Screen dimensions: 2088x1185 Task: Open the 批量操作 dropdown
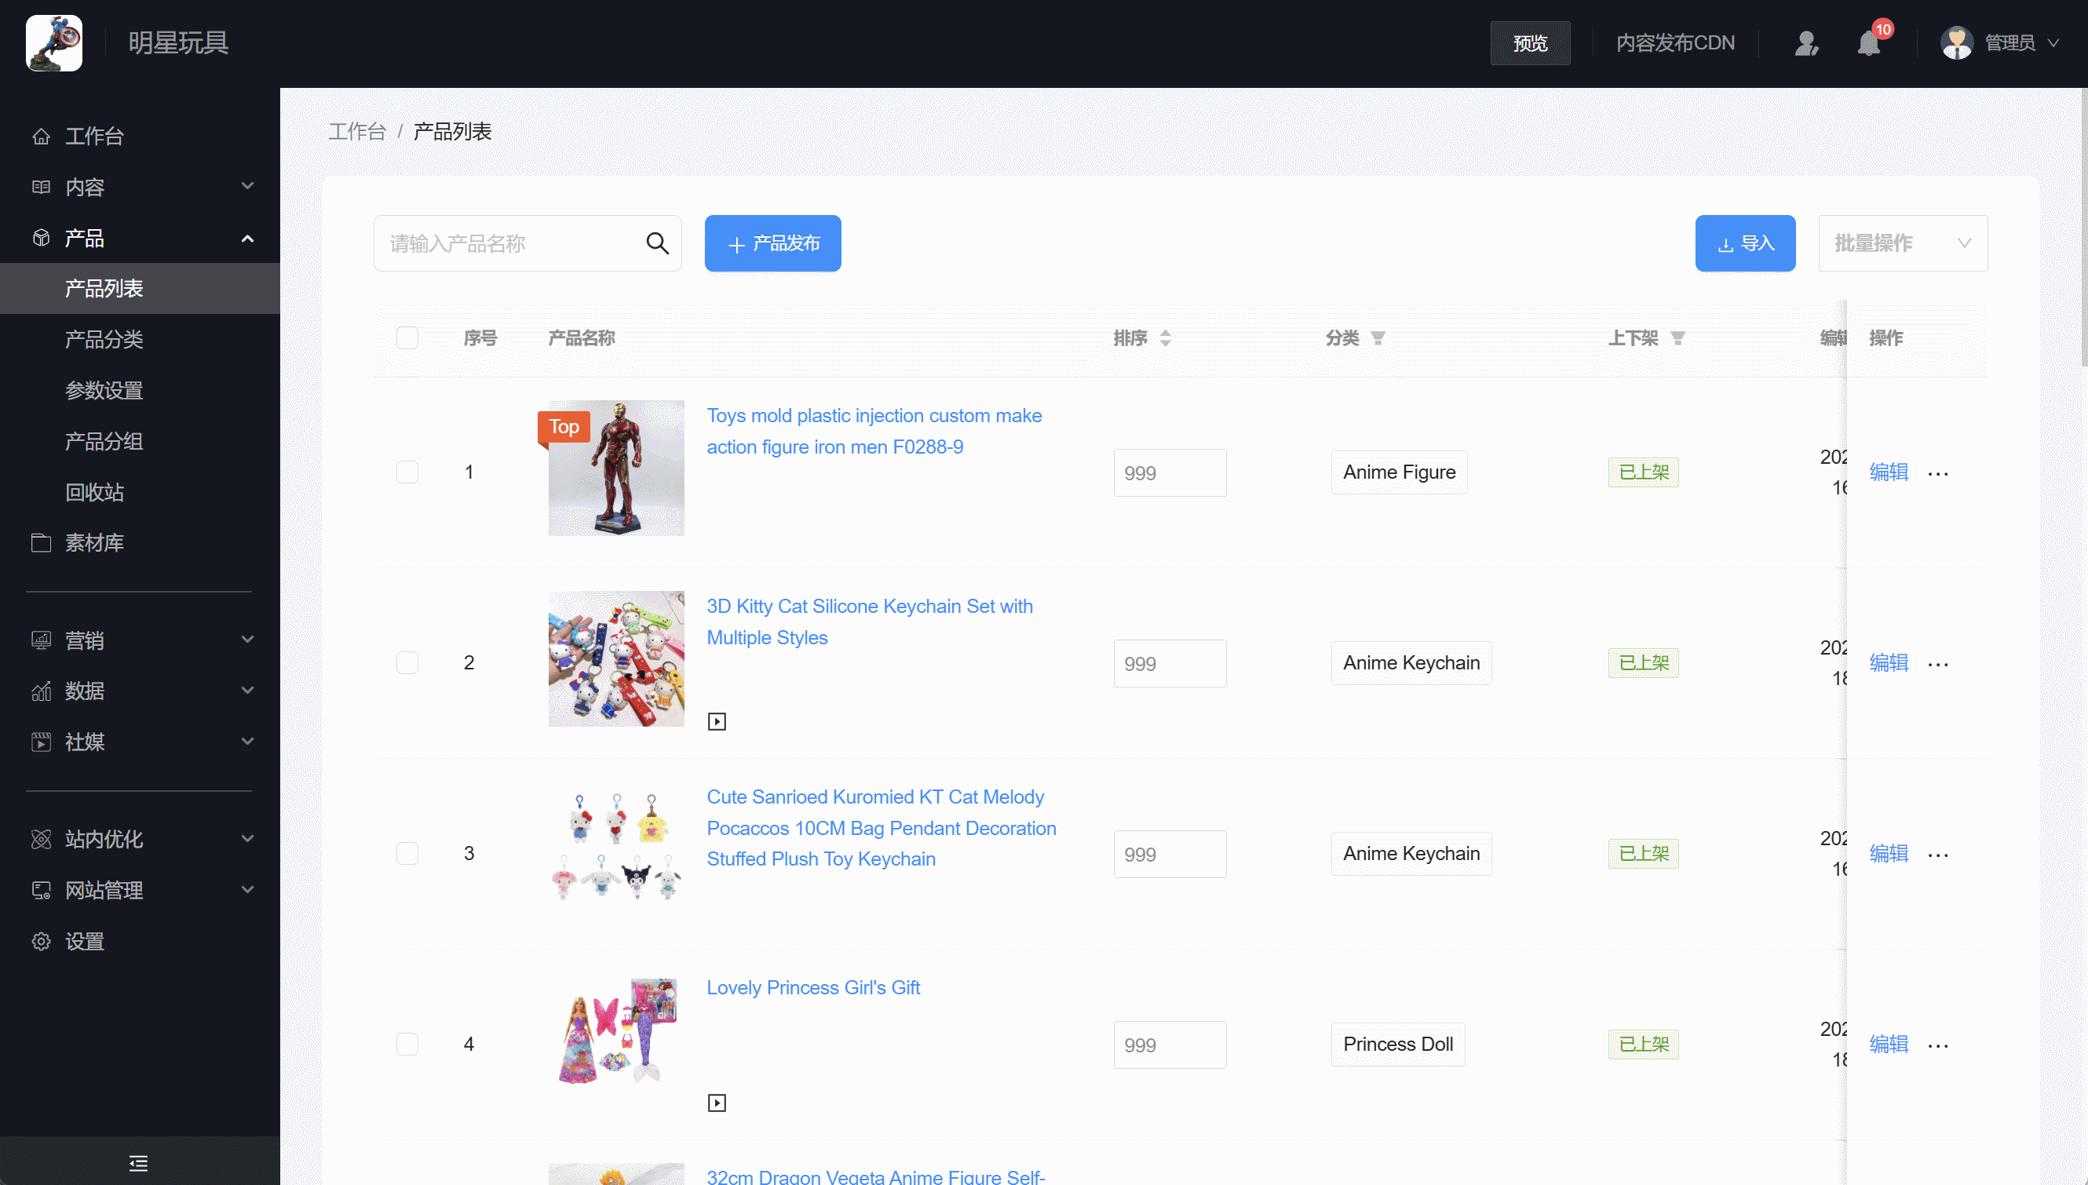coord(1903,243)
